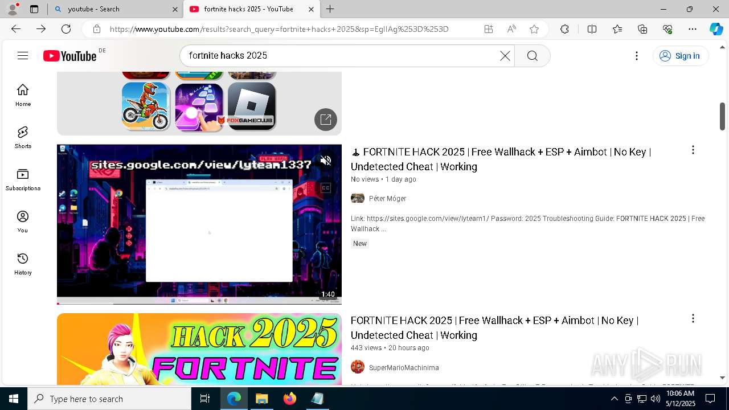Go forward in browser
This screenshot has width=729, height=410.
pyautogui.click(x=41, y=29)
